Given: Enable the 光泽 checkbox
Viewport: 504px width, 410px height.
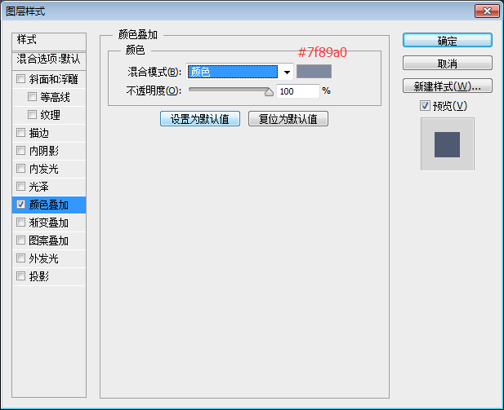Looking at the screenshot, I should pos(21,187).
